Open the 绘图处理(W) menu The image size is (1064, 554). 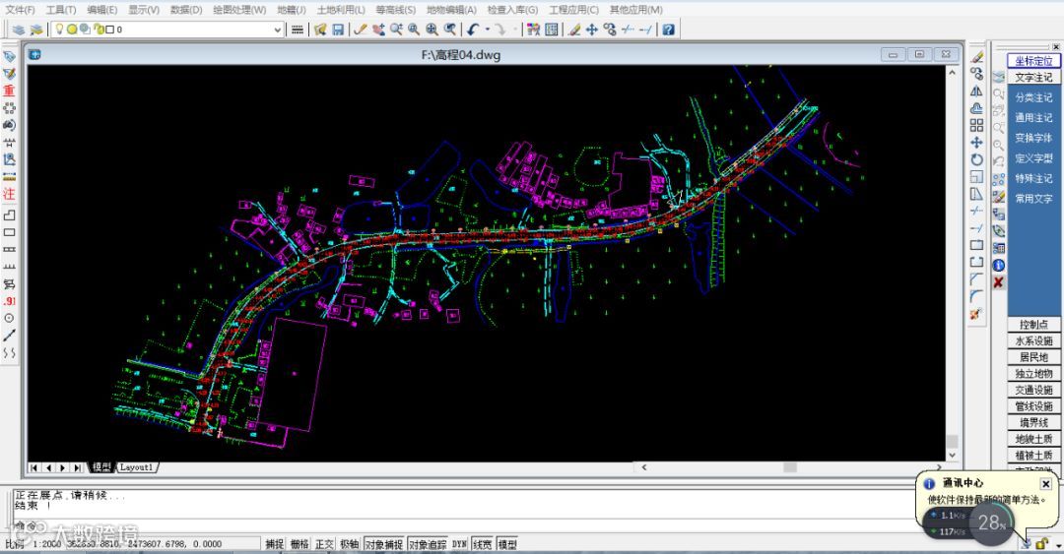coord(239,10)
